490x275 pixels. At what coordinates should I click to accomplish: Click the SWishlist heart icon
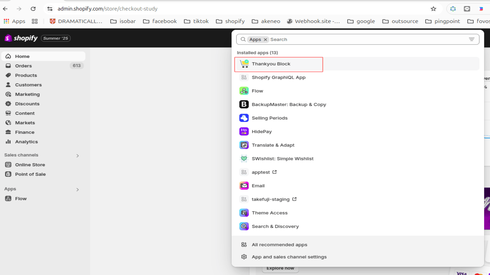point(244,159)
